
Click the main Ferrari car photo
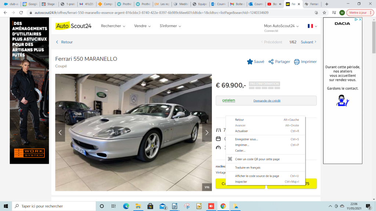(134, 132)
